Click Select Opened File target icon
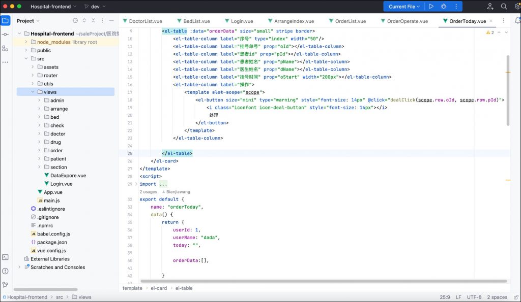The height and width of the screenshot is (302, 521). [x=75, y=21]
